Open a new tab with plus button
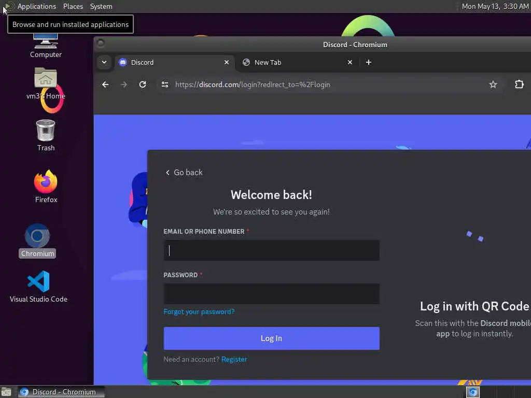 pyautogui.click(x=369, y=62)
